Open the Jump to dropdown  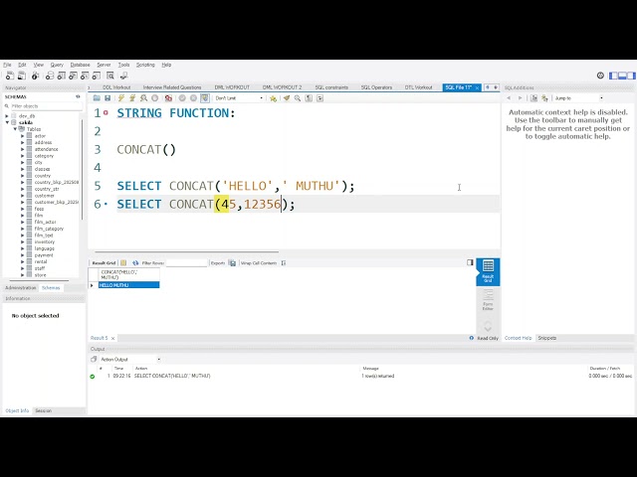pyautogui.click(x=578, y=98)
